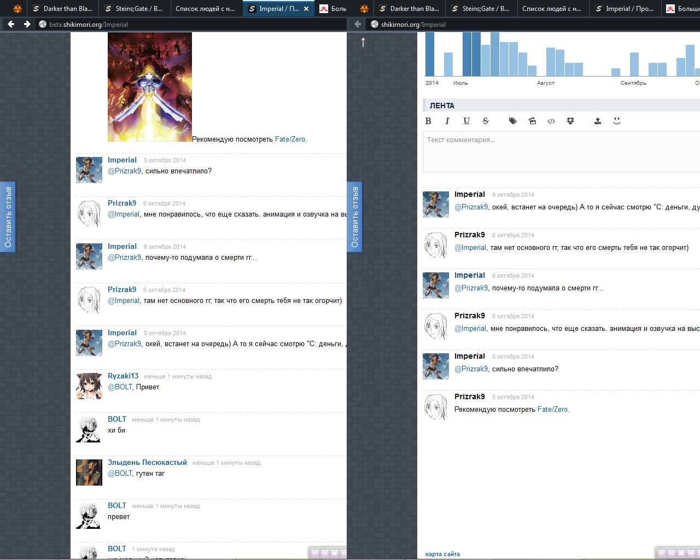Viewport: 700px width, 560px height.
Task: Click the upload file icon
Action: coord(598,121)
